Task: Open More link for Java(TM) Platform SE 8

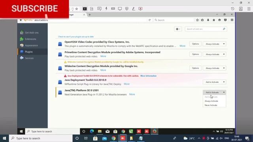Action: [x=132, y=94]
